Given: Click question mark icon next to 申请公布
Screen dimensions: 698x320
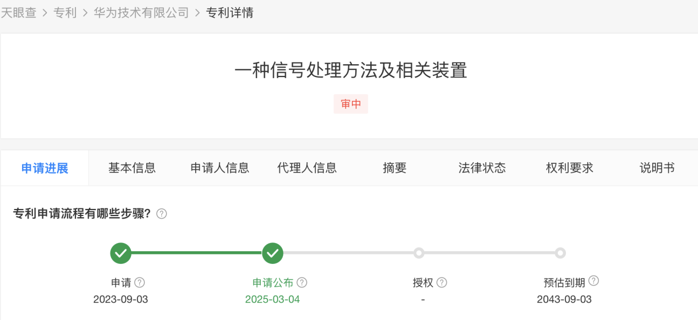Looking at the screenshot, I should click(302, 283).
